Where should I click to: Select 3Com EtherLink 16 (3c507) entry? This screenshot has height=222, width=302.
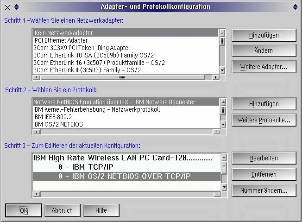[126, 63]
